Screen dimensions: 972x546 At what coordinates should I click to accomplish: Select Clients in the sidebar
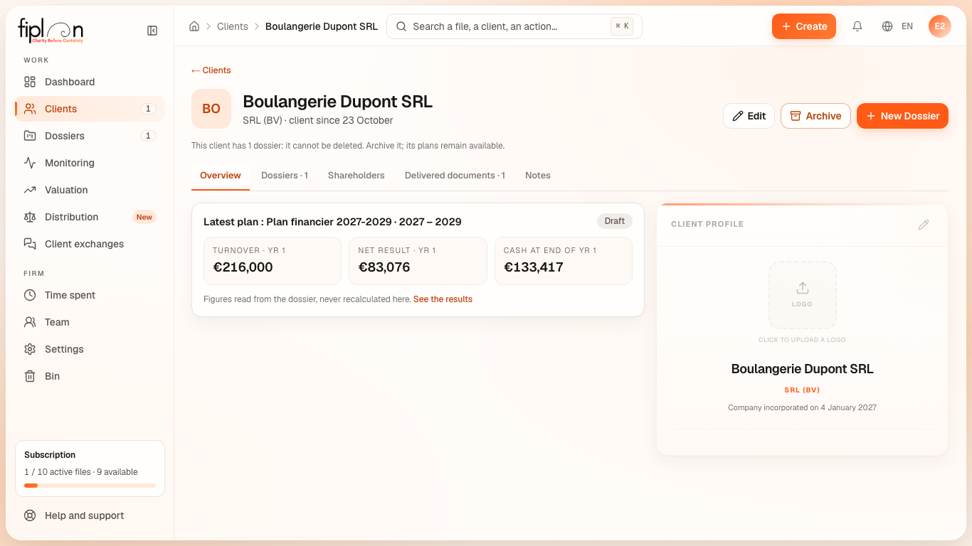click(x=90, y=109)
